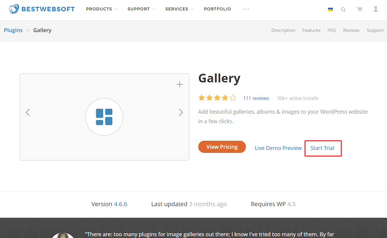Click the Gallery breadcrumb text
The width and height of the screenshot is (387, 238).
point(42,30)
